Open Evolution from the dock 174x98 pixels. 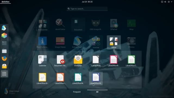click(4, 66)
